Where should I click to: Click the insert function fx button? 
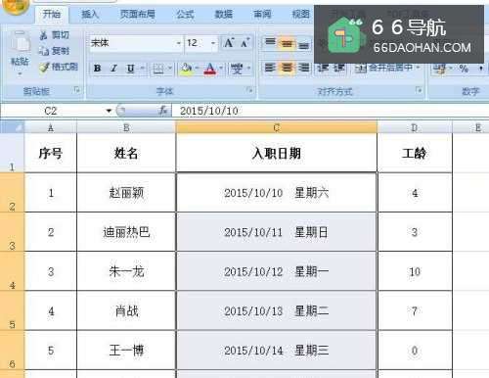coord(163,111)
